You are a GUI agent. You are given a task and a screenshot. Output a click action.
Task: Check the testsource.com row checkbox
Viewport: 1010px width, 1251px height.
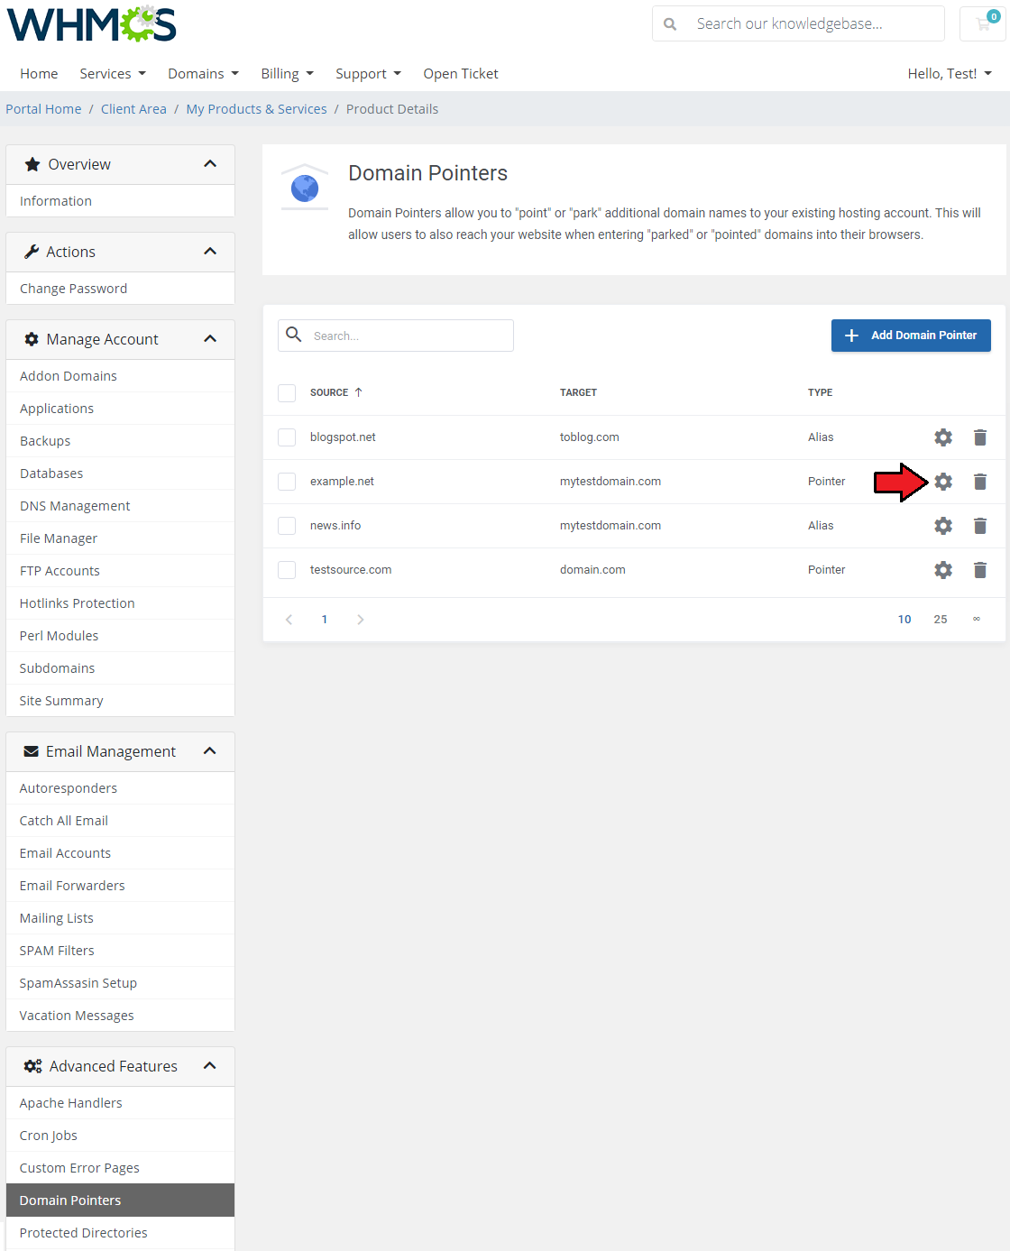click(x=287, y=570)
